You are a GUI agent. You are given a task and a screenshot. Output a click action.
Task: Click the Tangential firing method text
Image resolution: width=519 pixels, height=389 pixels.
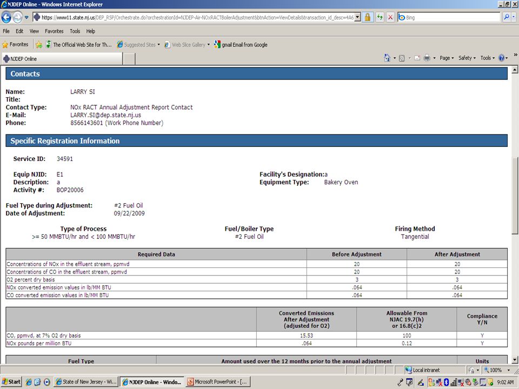[x=415, y=237]
